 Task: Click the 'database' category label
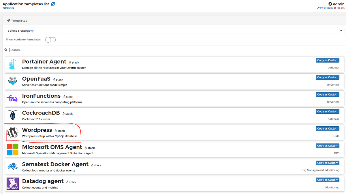click(334, 119)
